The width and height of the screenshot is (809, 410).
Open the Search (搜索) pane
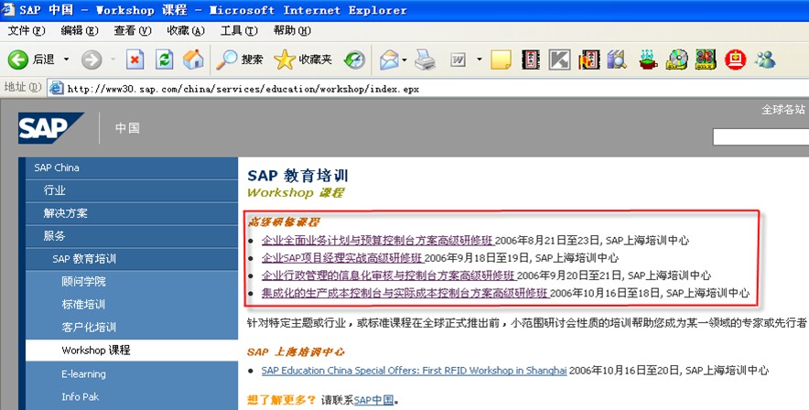click(x=240, y=59)
